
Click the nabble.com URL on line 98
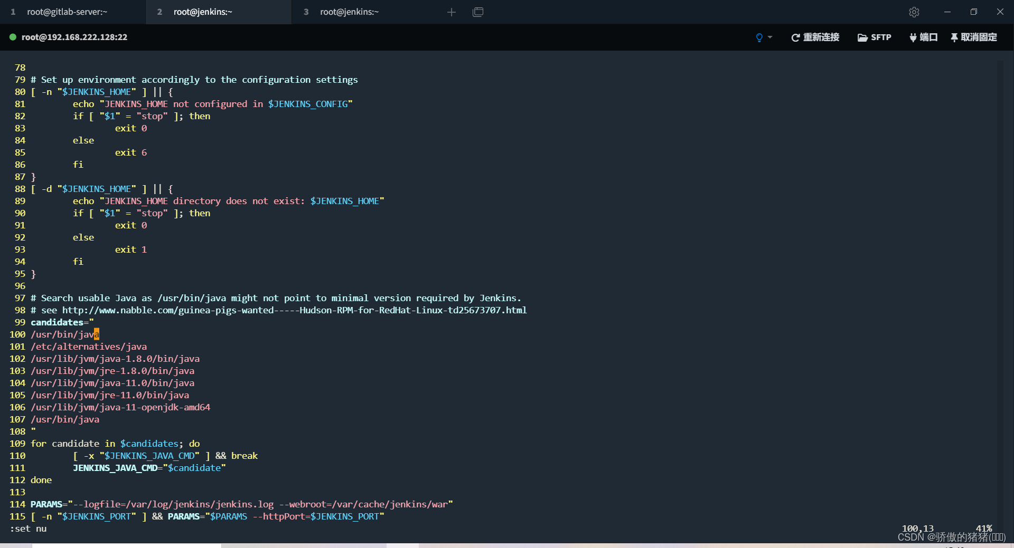(x=295, y=310)
